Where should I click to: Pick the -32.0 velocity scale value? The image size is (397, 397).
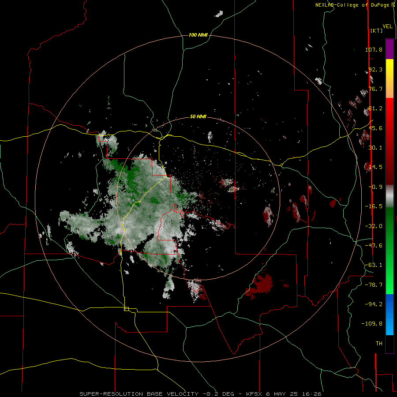(x=374, y=226)
